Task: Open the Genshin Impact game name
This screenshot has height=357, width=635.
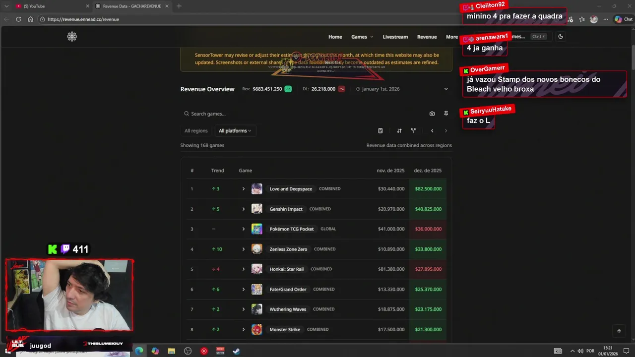Action: [x=286, y=209]
